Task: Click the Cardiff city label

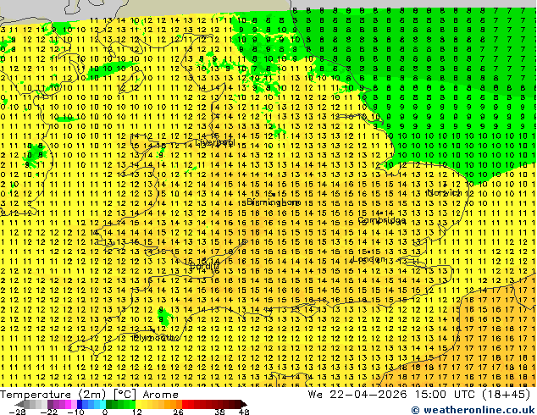Action: (204, 266)
